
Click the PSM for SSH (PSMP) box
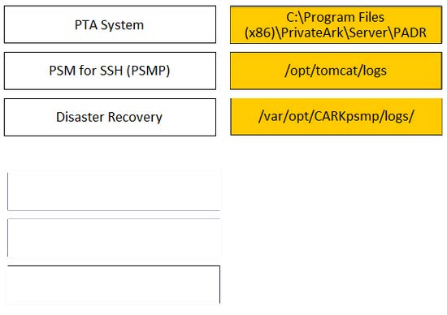point(110,71)
